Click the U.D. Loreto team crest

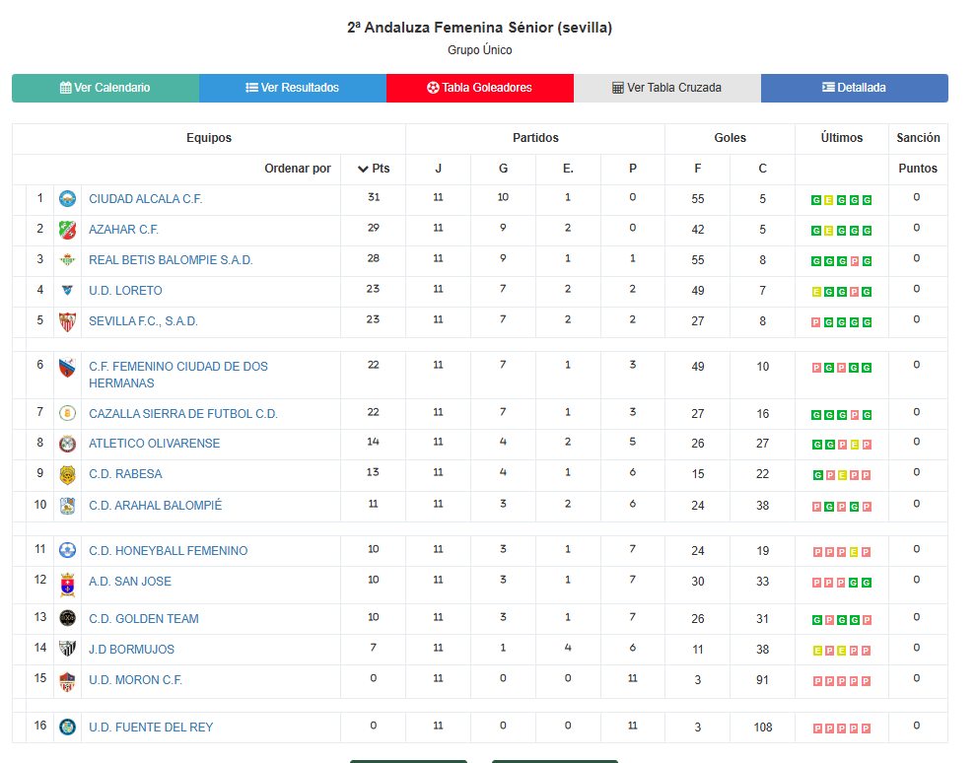[x=67, y=291]
